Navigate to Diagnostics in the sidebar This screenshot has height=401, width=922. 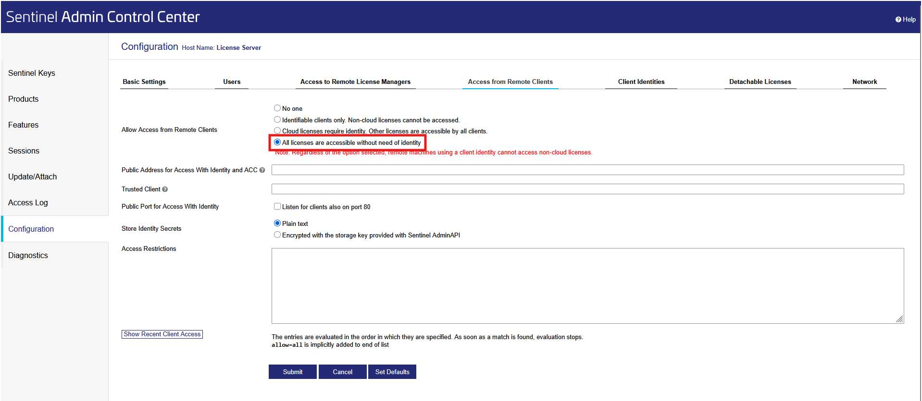coord(28,255)
